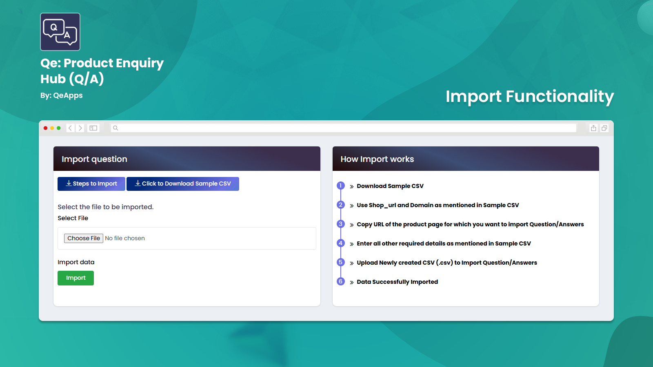Image resolution: width=653 pixels, height=367 pixels.
Task: Click 'Select the file to be imported.' text
Action: [x=106, y=207]
